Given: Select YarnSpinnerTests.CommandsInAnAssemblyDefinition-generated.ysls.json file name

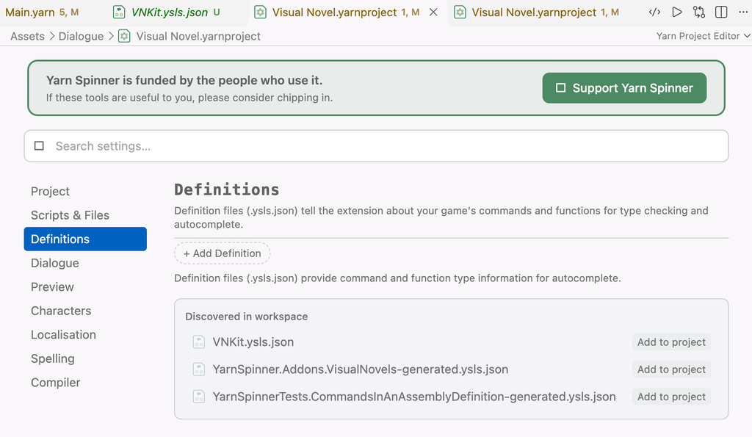Looking at the screenshot, I should click(x=414, y=397).
